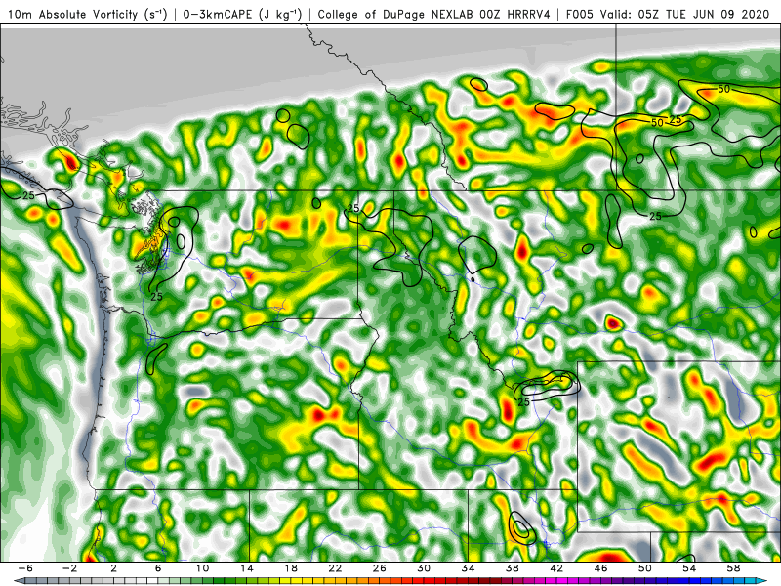The height and width of the screenshot is (586, 781).
Task: Click the 26 label on the color scale
Action: (x=380, y=568)
